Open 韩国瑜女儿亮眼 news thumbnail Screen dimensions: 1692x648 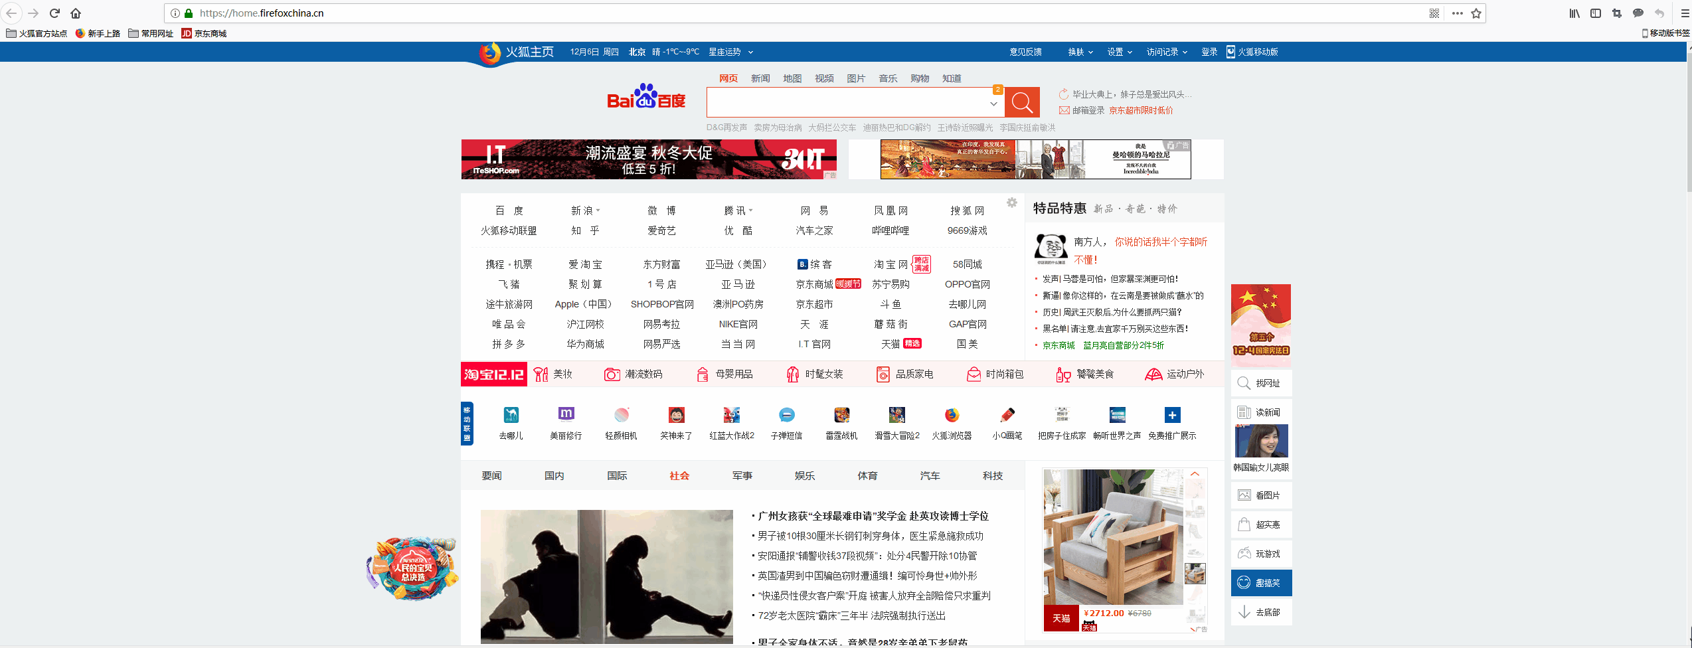click(x=1261, y=442)
